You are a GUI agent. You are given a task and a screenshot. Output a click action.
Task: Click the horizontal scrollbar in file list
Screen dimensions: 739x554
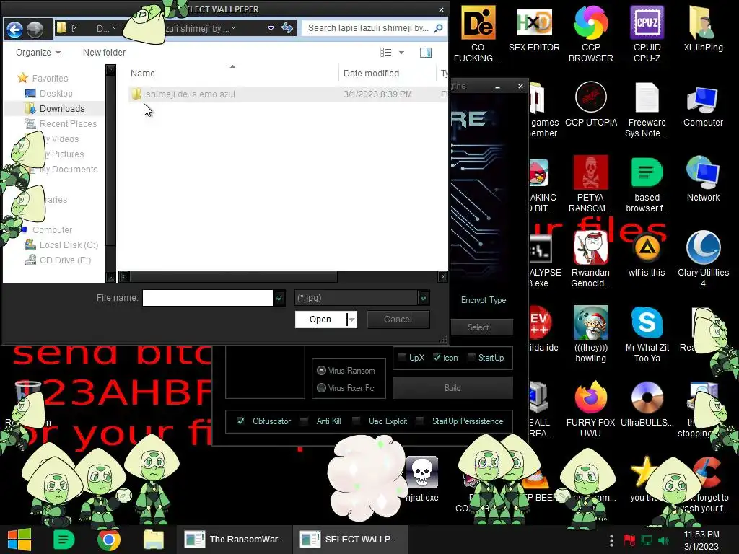233,276
